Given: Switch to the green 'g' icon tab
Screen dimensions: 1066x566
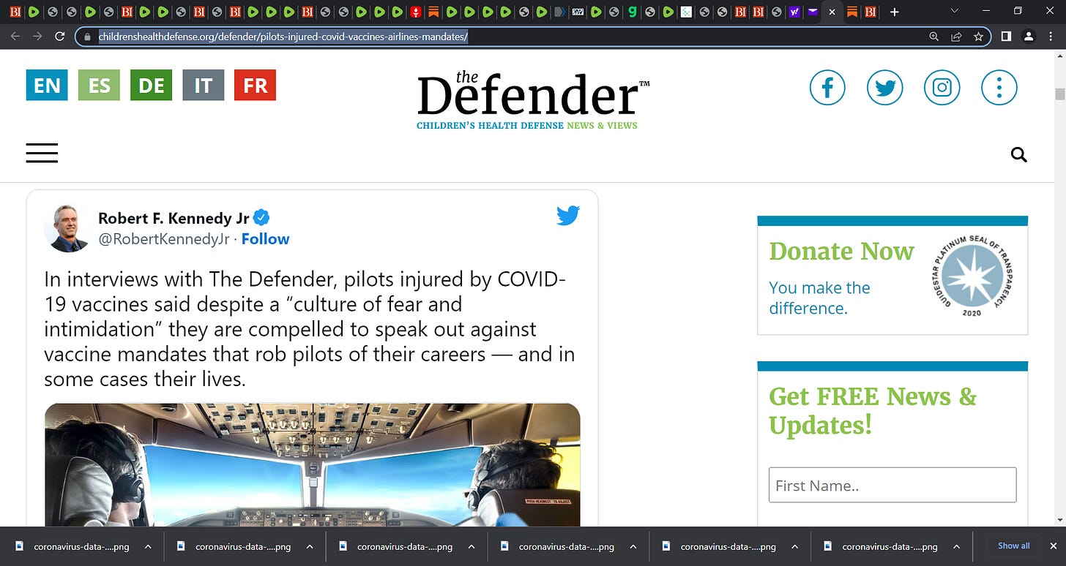Looking at the screenshot, I should pos(631,12).
